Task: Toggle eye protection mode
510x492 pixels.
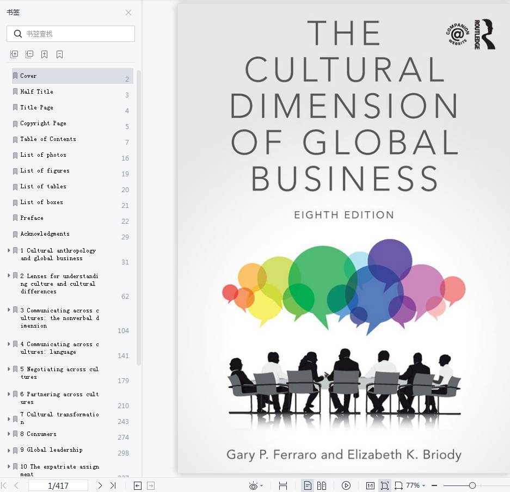Action: point(253,486)
